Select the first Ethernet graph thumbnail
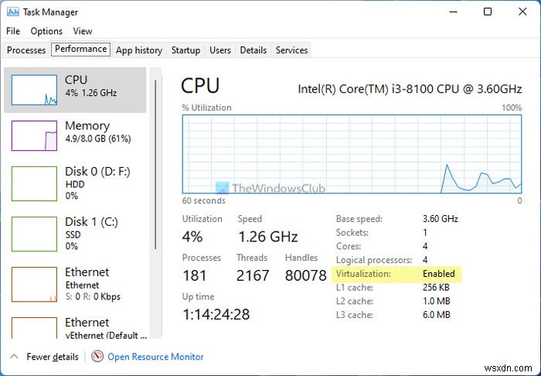541x376 pixels. pyautogui.click(x=34, y=285)
